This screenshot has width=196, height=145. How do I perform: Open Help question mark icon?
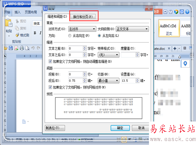187,12
